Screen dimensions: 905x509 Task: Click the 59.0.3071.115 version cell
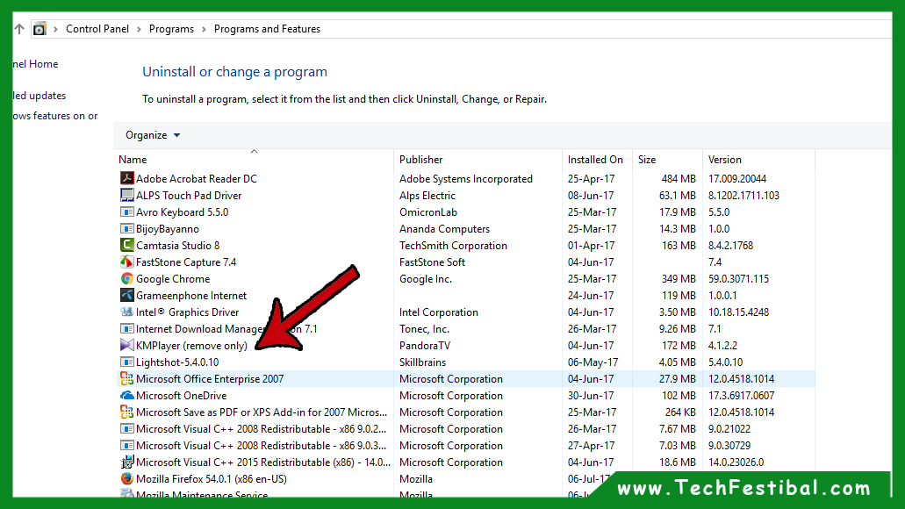pyautogui.click(x=739, y=279)
